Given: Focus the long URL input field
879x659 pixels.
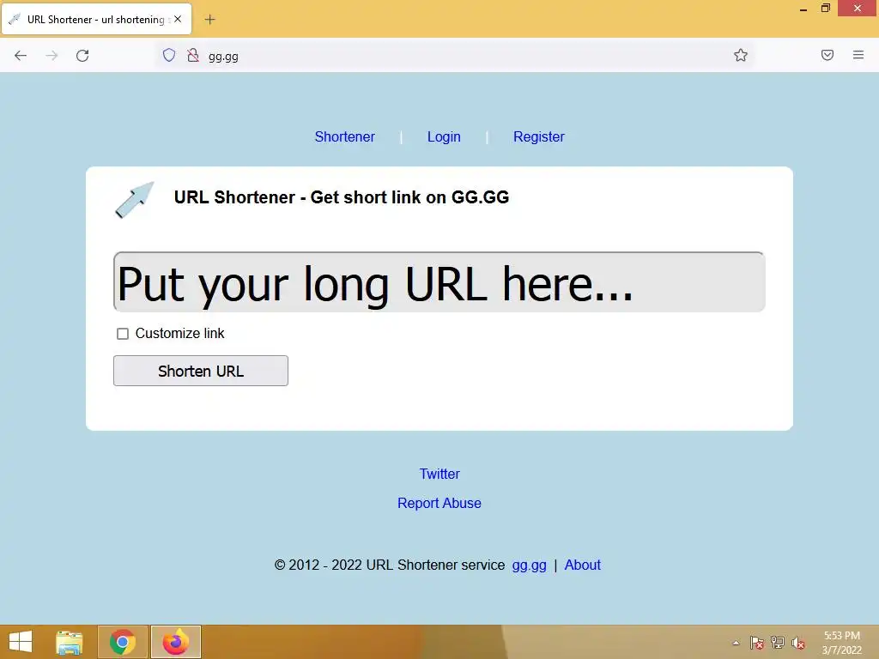Looking at the screenshot, I should (439, 281).
